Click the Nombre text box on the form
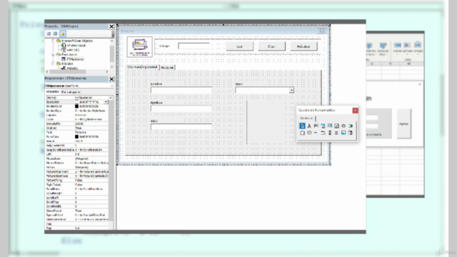 pyautogui.click(x=181, y=91)
